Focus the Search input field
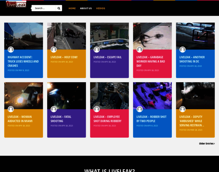The height and width of the screenshot is (172, 219). [44, 8]
